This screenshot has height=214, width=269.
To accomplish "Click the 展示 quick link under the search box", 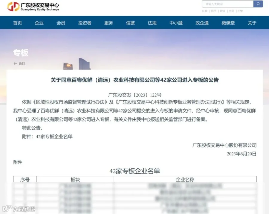I will point(214,11).
